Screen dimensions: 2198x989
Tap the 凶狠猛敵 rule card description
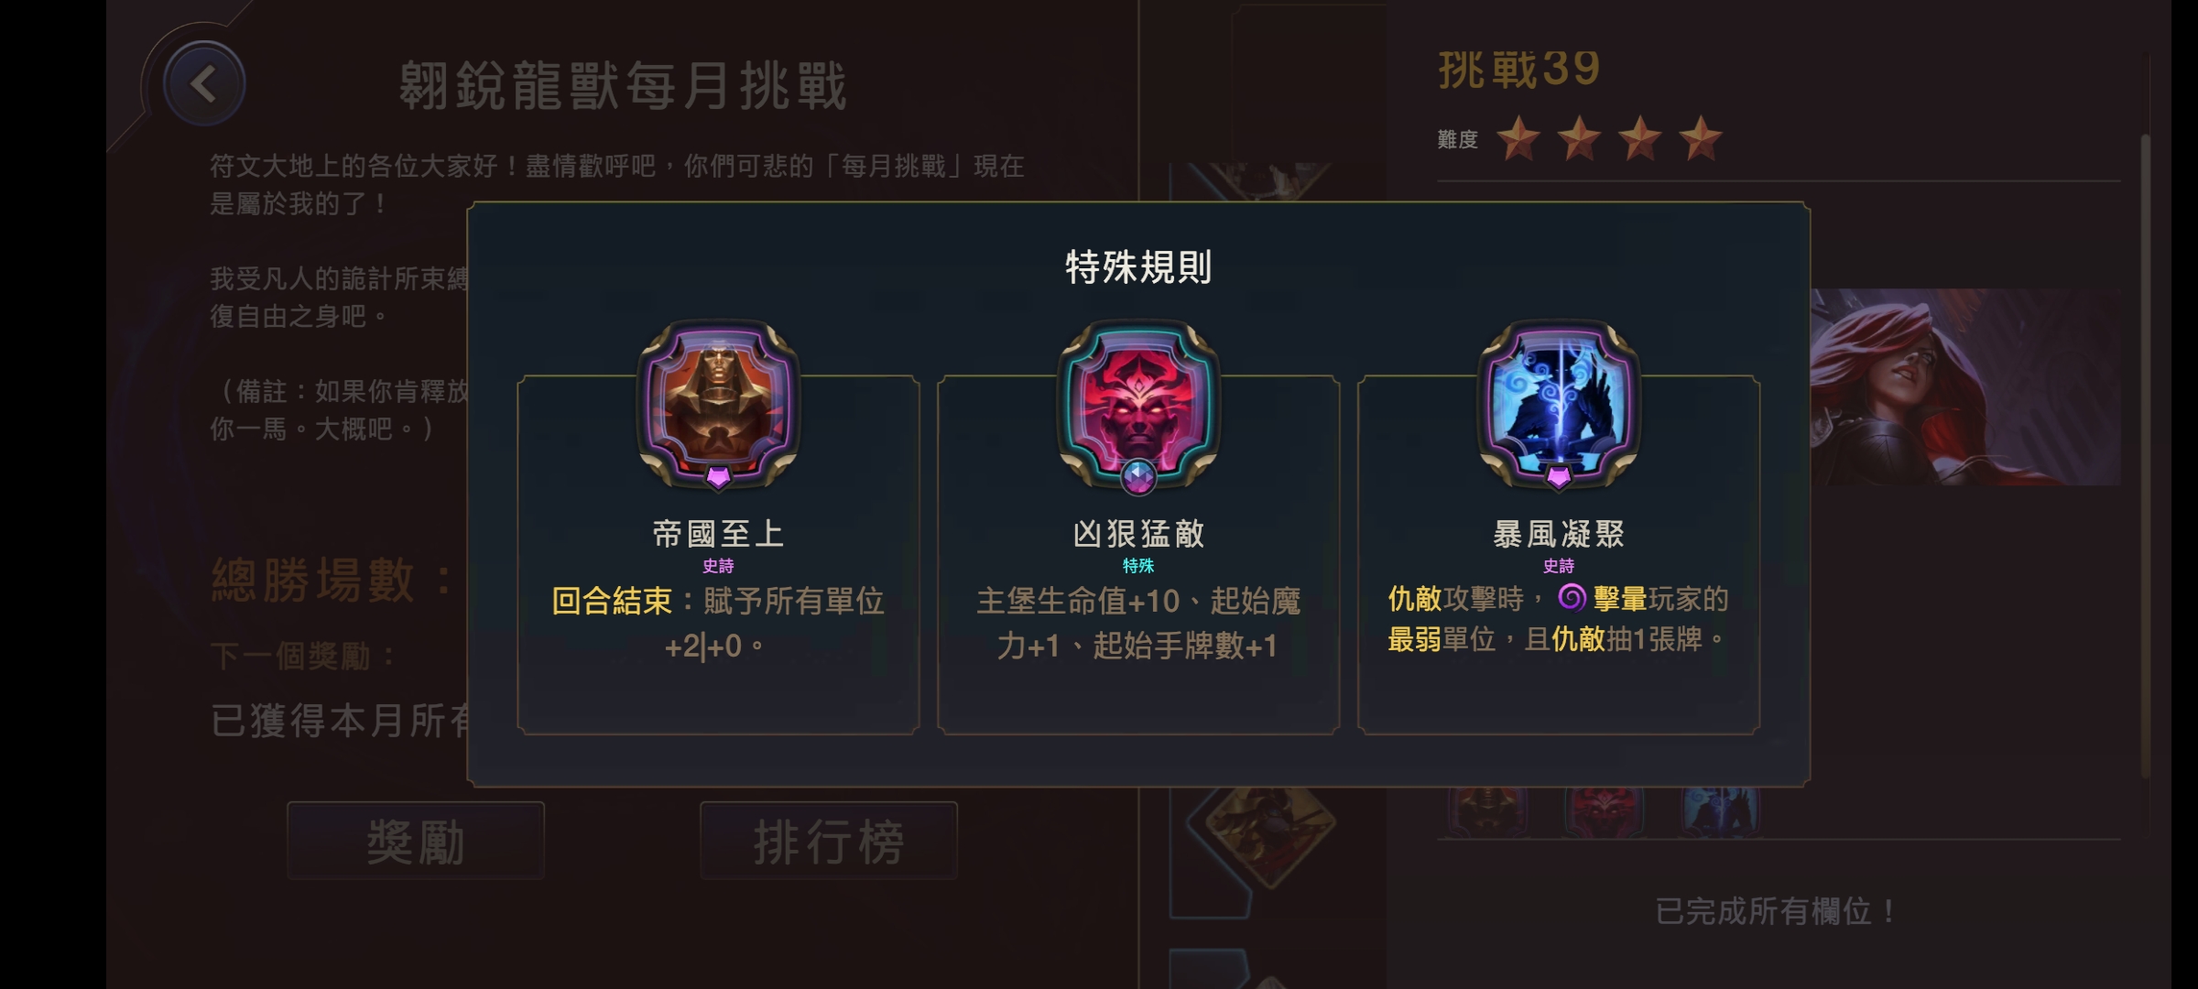click(x=1138, y=623)
